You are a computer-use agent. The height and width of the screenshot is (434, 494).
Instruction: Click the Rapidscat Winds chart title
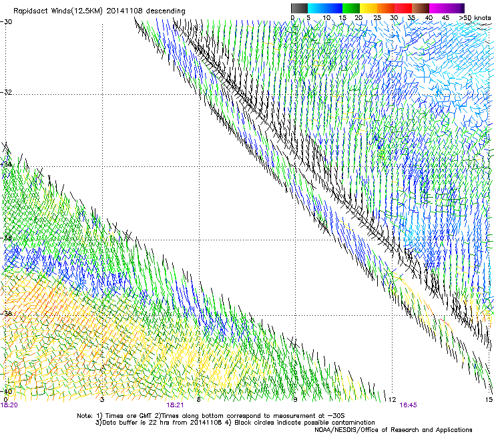[99, 11]
